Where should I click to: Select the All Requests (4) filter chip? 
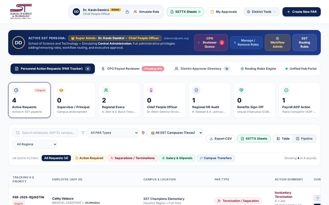56,158
